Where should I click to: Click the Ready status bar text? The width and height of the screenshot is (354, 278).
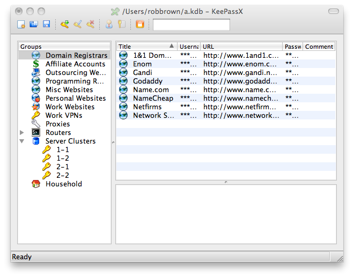[x=21, y=257]
